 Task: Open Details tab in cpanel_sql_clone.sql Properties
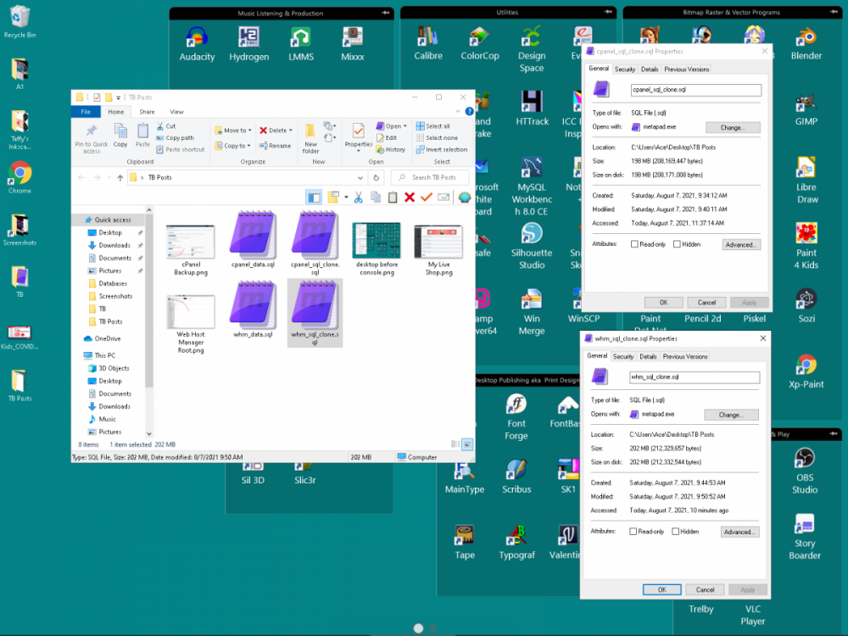point(650,70)
